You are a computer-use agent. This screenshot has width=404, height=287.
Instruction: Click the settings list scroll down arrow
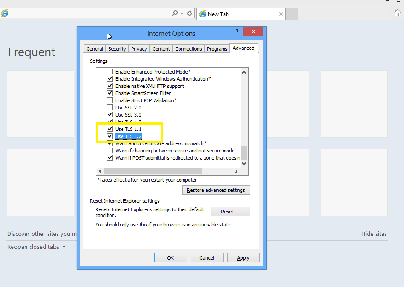pyautogui.click(x=244, y=163)
